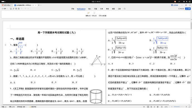This screenshot has width=192, height=108.
Task: Expand the undo history dropdown arrow
Action: pyautogui.click(x=23, y=9)
